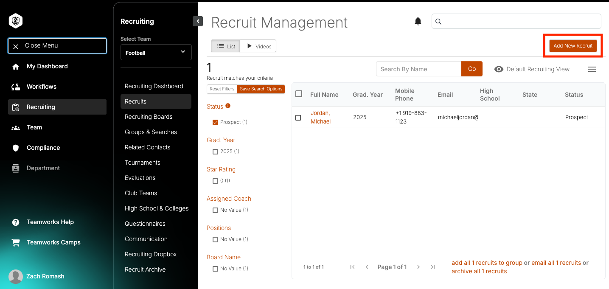The height and width of the screenshot is (289, 609).
Task: Click the Go search button
Action: coord(472,69)
